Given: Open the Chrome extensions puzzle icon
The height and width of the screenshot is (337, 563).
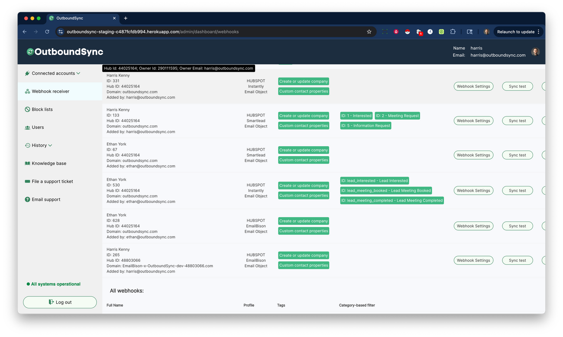Looking at the screenshot, I should [x=453, y=32].
